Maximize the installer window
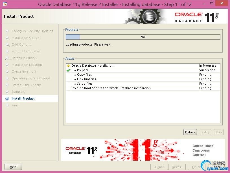Viewport: 230px width, 173px height. coord(212,3)
